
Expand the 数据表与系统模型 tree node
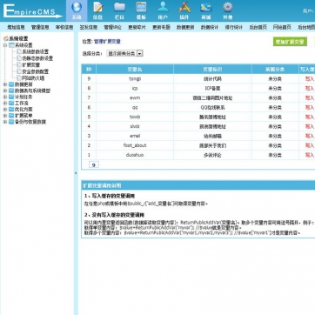tap(5, 90)
